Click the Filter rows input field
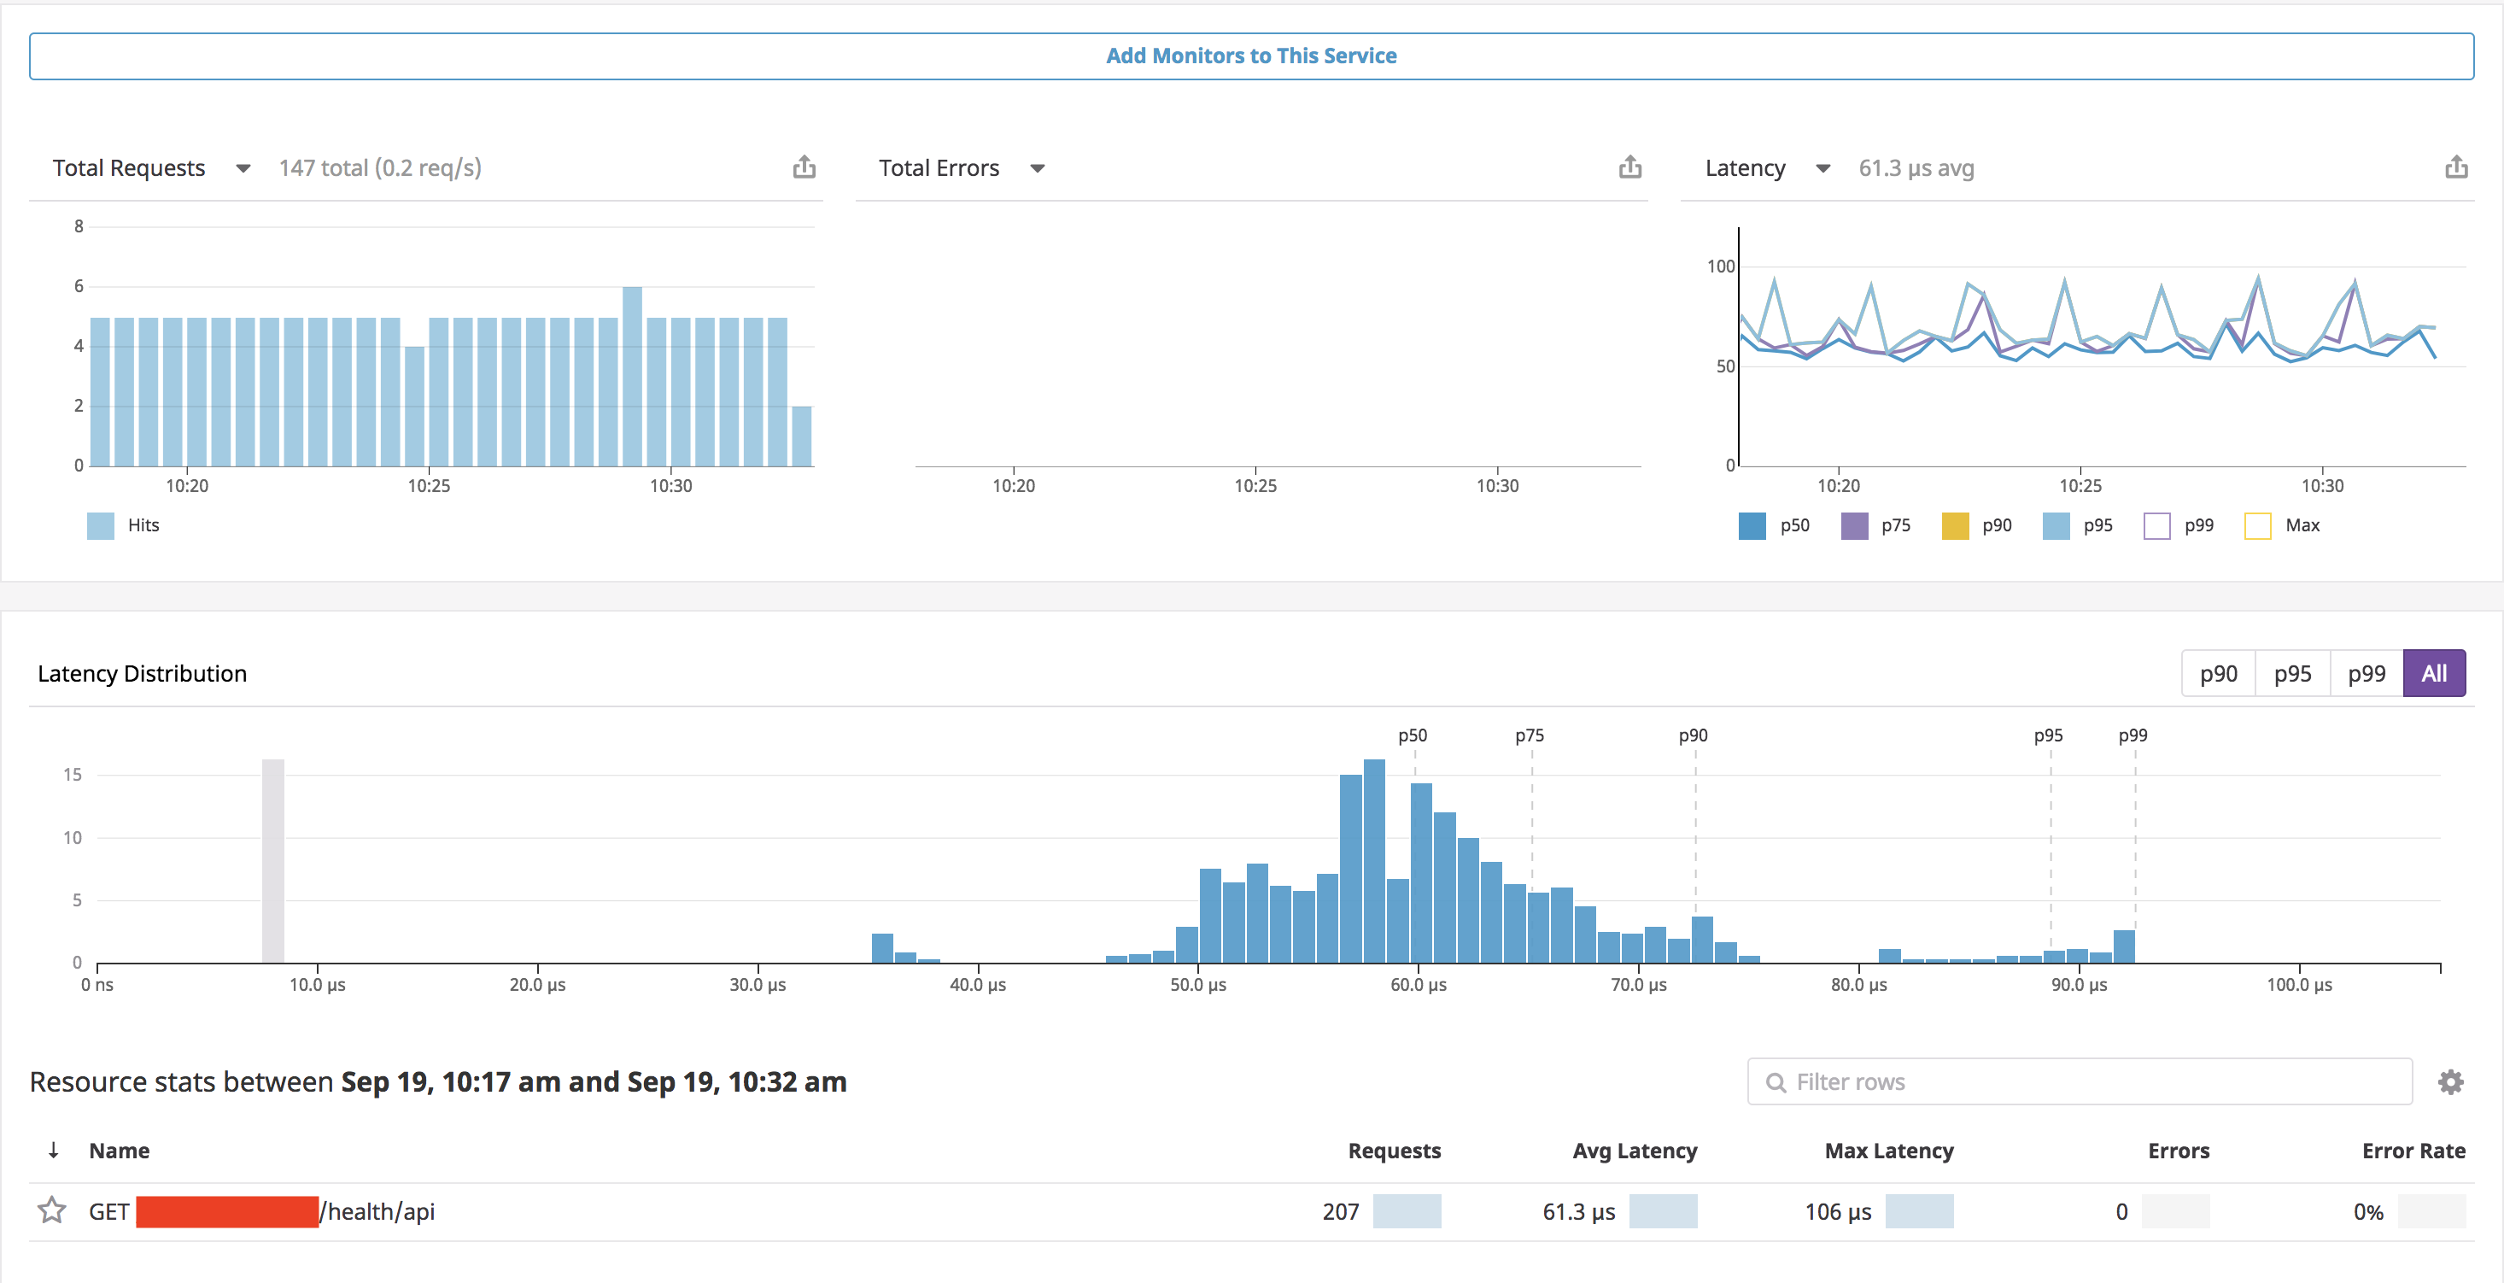Viewport: 2504px width, 1283px height. point(2090,1081)
